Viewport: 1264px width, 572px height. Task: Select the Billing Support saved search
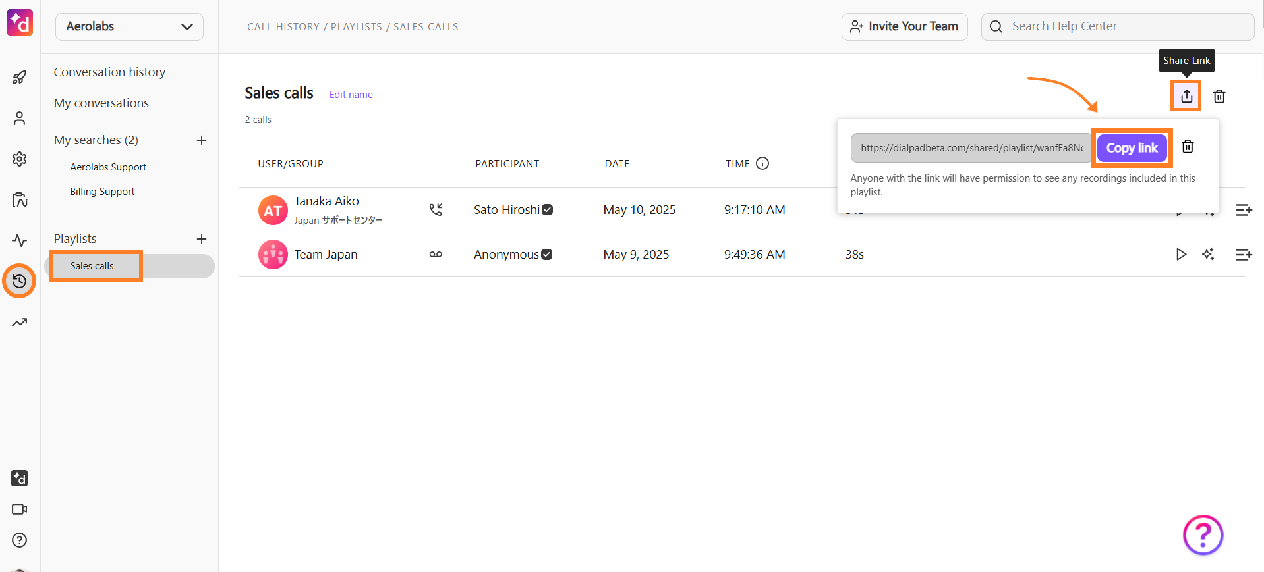click(102, 192)
